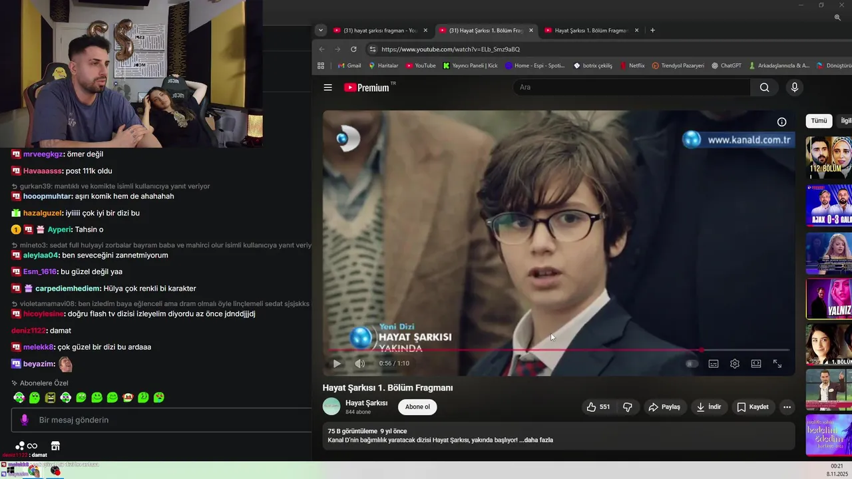852x479 pixels.
Task: Close the 'hayat şarkısı fragman' tab
Action: tap(425, 30)
